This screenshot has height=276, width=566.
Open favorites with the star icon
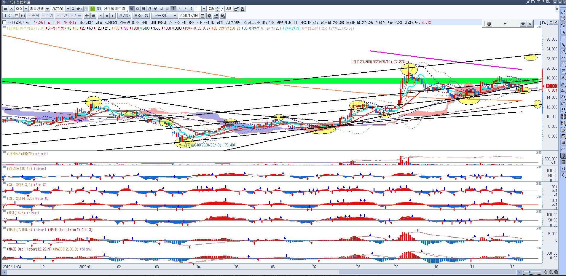pyautogui.click(x=78, y=9)
